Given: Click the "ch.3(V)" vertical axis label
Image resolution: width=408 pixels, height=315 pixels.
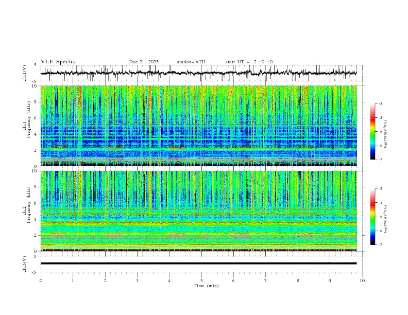Looking at the screenshot, I should 25,264.
